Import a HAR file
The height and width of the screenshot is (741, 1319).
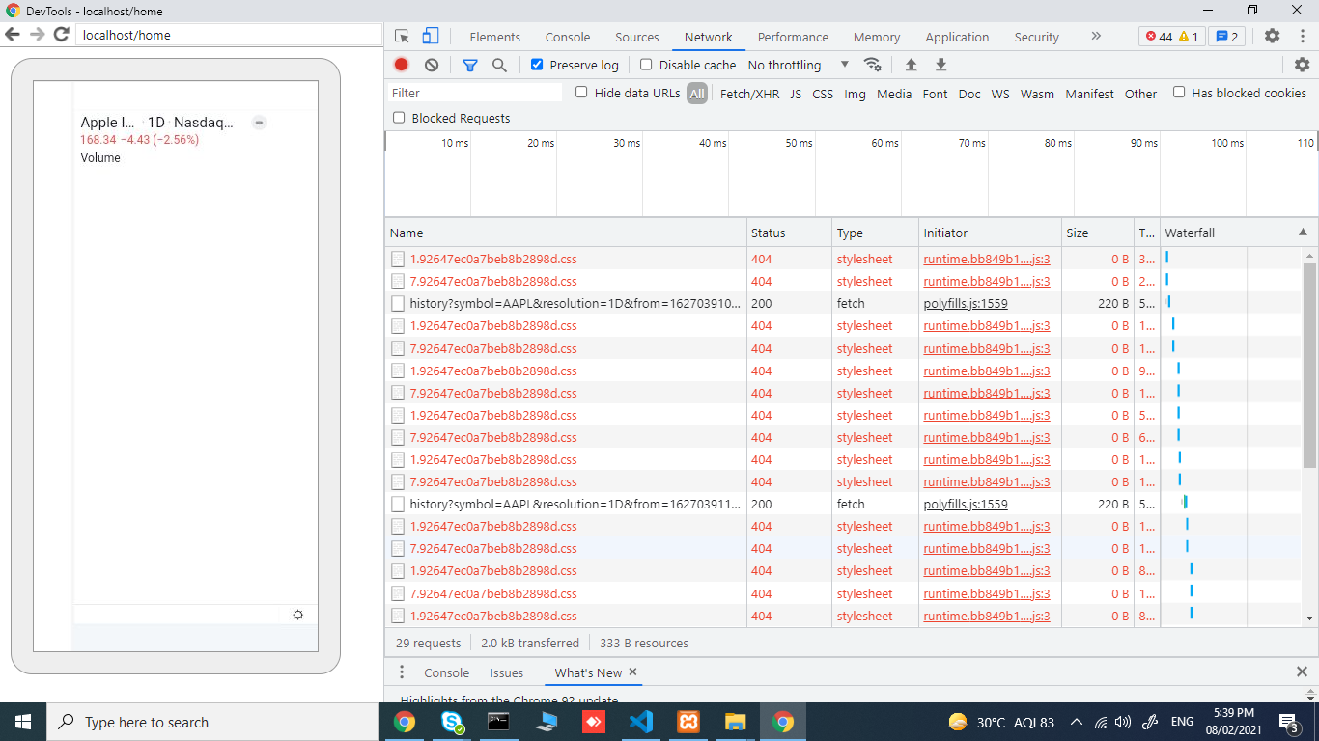click(x=911, y=65)
